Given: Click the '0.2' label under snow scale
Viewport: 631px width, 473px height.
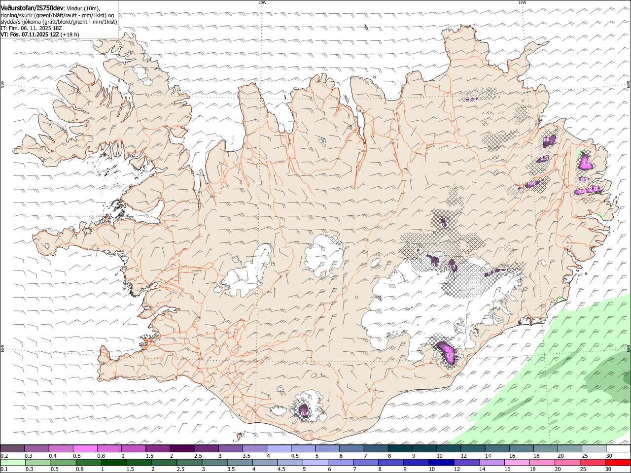Looking at the screenshot, I should coord(4,456).
